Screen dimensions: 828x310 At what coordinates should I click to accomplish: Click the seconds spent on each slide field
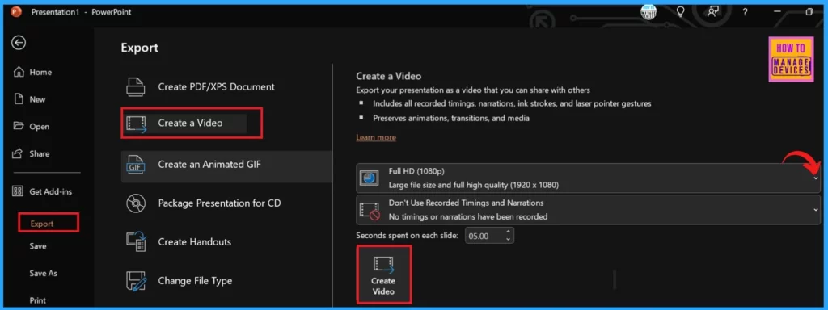pos(484,236)
